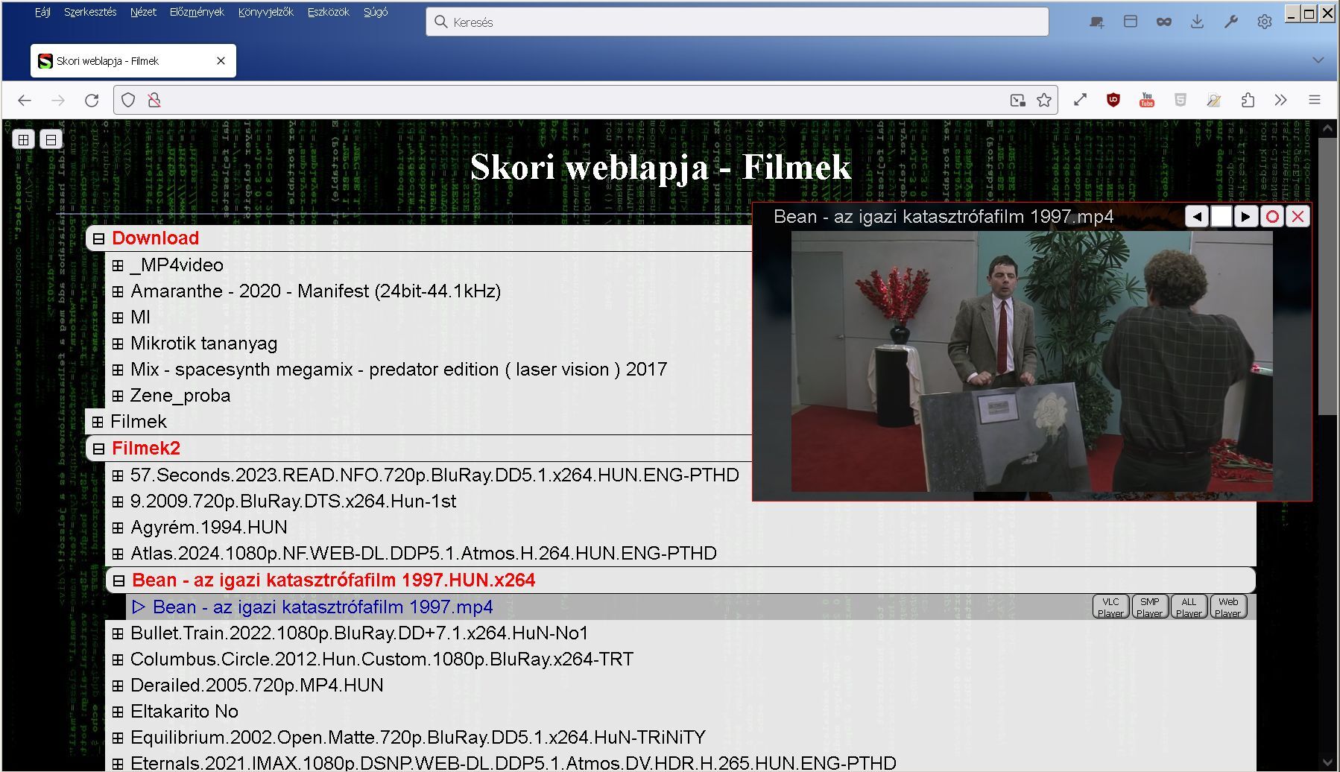The image size is (1340, 772).
Task: Open the ALL Player button
Action: 1189,607
